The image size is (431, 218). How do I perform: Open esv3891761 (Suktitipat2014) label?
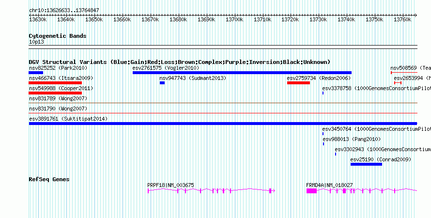tap(68, 119)
